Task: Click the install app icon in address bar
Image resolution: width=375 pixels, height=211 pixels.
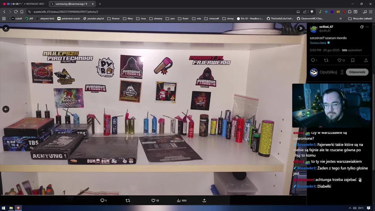Action: point(298,12)
